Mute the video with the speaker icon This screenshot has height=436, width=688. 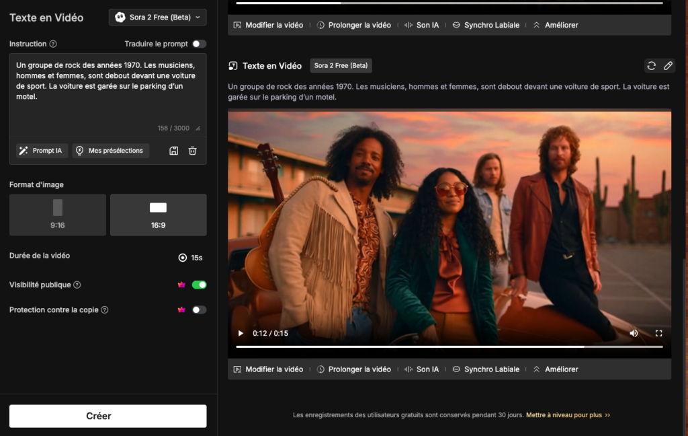point(634,333)
